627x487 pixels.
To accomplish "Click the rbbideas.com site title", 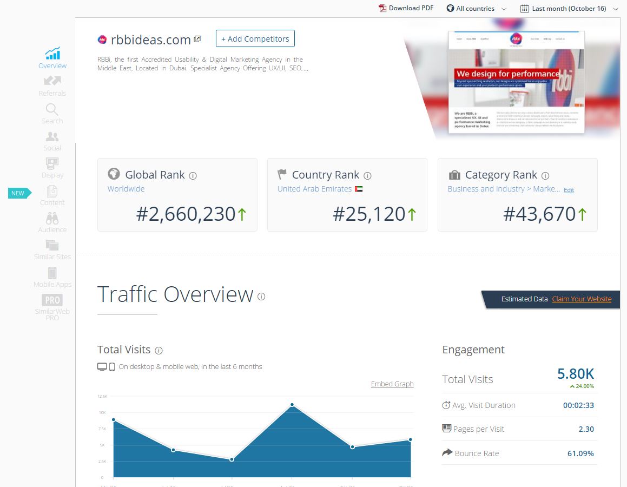I will click(151, 40).
